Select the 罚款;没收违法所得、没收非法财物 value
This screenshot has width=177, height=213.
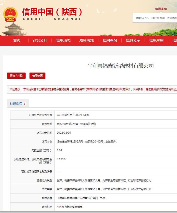(x=76, y=124)
